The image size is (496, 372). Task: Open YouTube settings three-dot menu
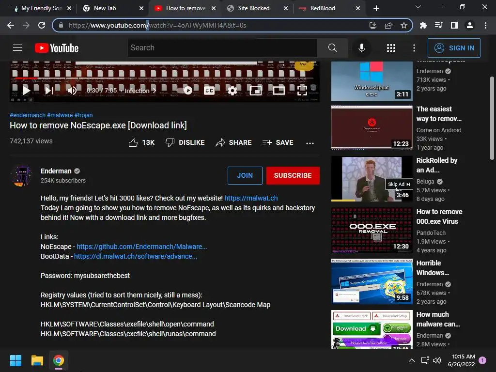(x=414, y=48)
